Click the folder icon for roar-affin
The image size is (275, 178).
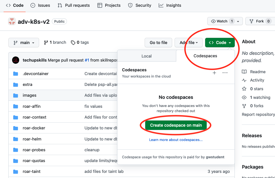(x=16, y=106)
